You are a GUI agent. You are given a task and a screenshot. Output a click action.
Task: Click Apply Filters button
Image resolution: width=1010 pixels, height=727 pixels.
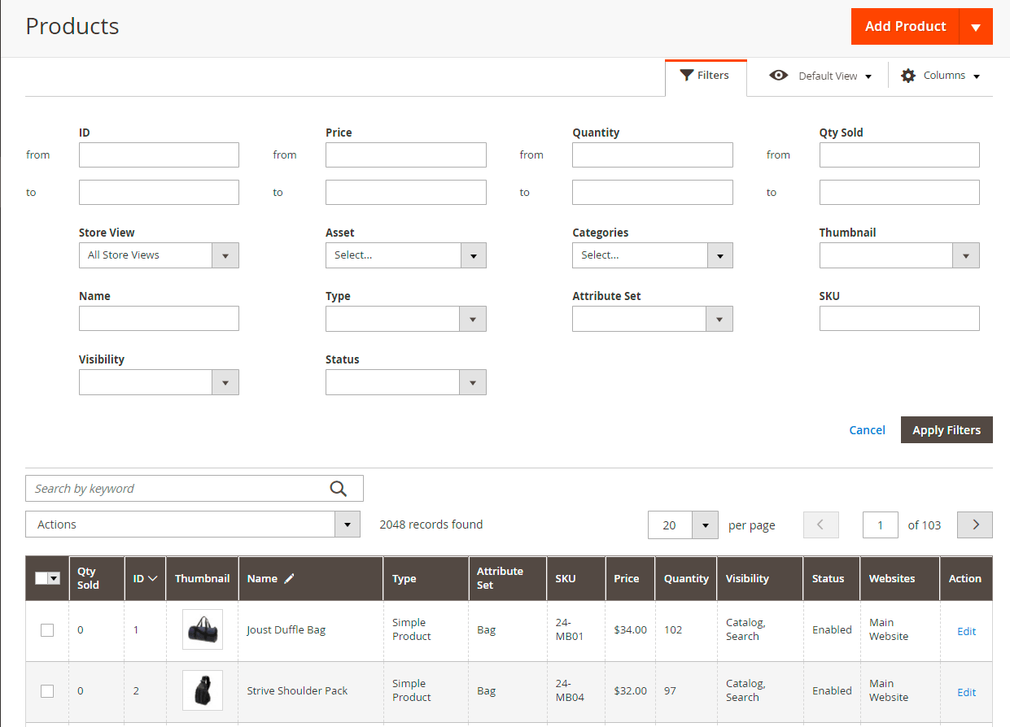[947, 430]
